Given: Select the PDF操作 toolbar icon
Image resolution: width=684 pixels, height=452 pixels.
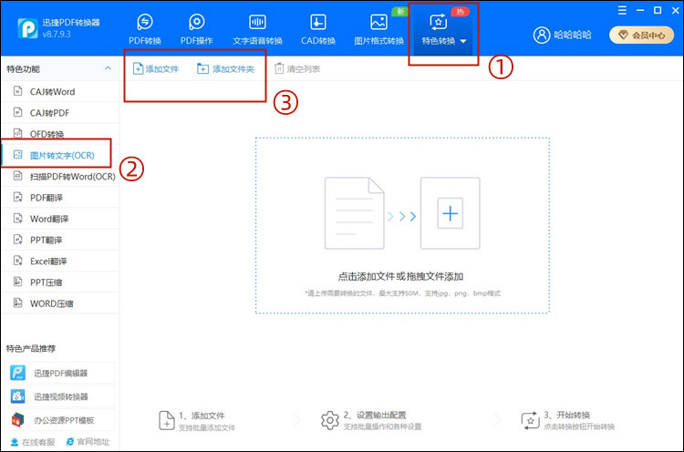Looking at the screenshot, I should pyautogui.click(x=196, y=29).
